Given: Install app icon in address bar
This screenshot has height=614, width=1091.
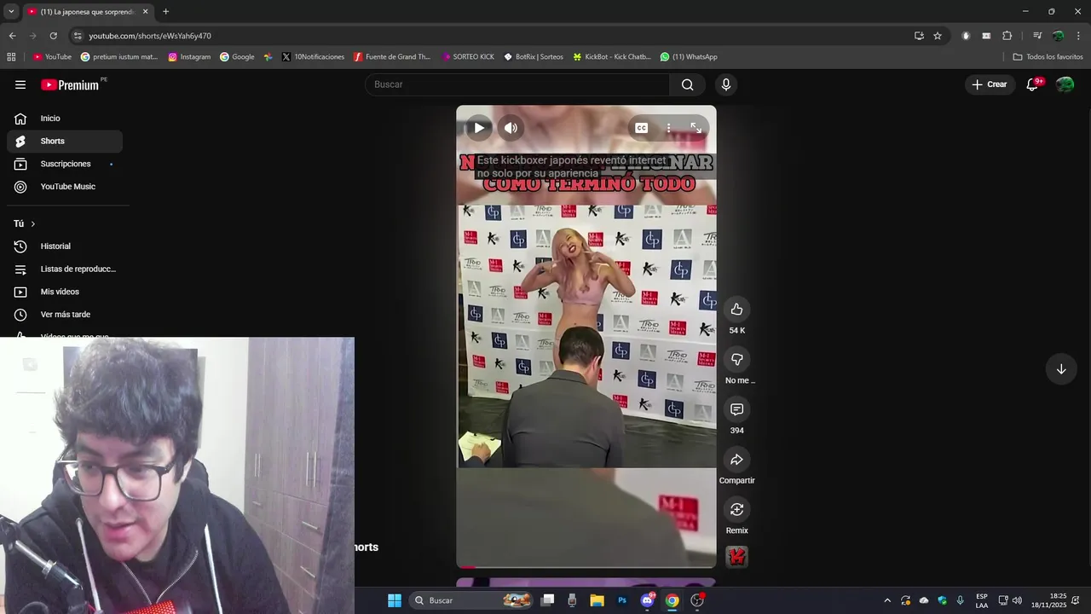Looking at the screenshot, I should click(x=919, y=36).
